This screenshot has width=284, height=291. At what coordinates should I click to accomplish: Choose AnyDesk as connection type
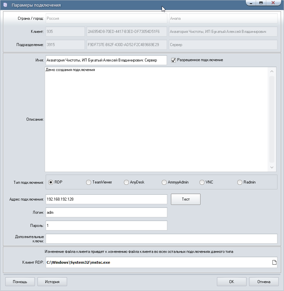(x=127, y=182)
